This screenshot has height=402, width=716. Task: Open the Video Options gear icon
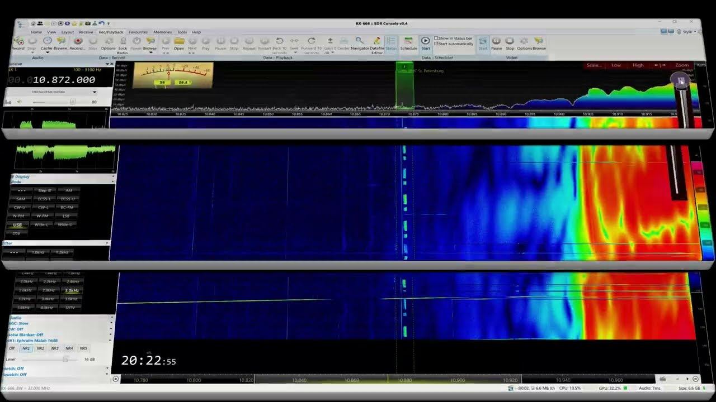coord(524,41)
